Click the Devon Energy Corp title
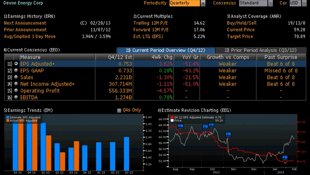The height and width of the screenshot is (175, 310). tap(23, 3)
